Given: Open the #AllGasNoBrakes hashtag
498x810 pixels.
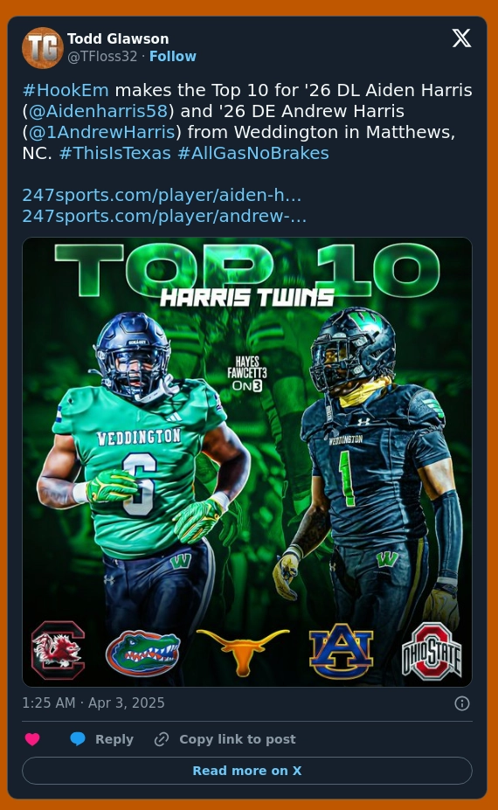Looking at the screenshot, I should (253, 154).
